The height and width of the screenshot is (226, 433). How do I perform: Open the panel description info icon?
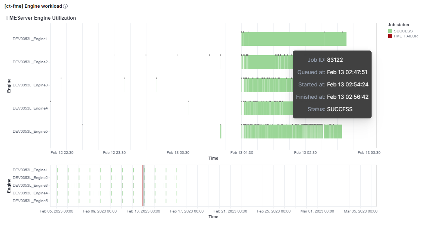pos(64,6)
